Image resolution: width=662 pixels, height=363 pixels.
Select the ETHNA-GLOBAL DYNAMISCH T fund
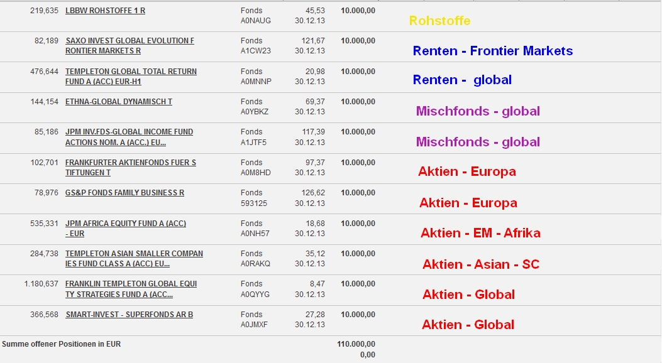119,102
